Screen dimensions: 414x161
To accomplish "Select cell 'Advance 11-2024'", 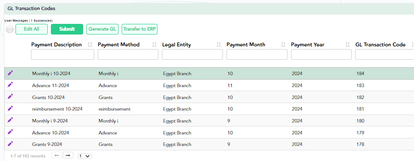I will point(51,85).
